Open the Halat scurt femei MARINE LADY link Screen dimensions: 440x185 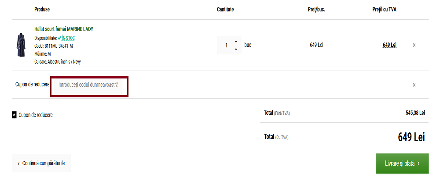coord(64,29)
